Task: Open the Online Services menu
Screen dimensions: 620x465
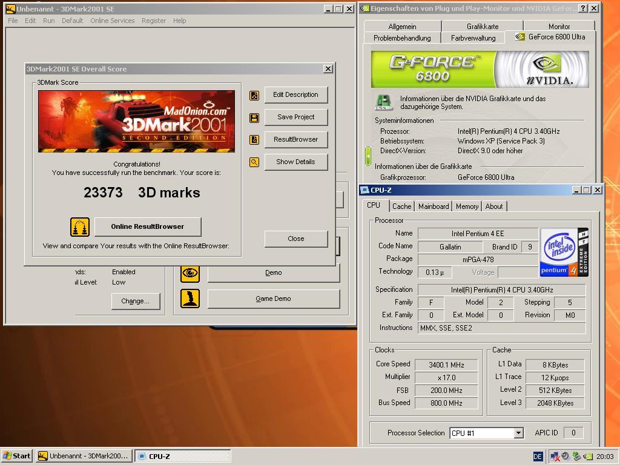Action: (112, 21)
